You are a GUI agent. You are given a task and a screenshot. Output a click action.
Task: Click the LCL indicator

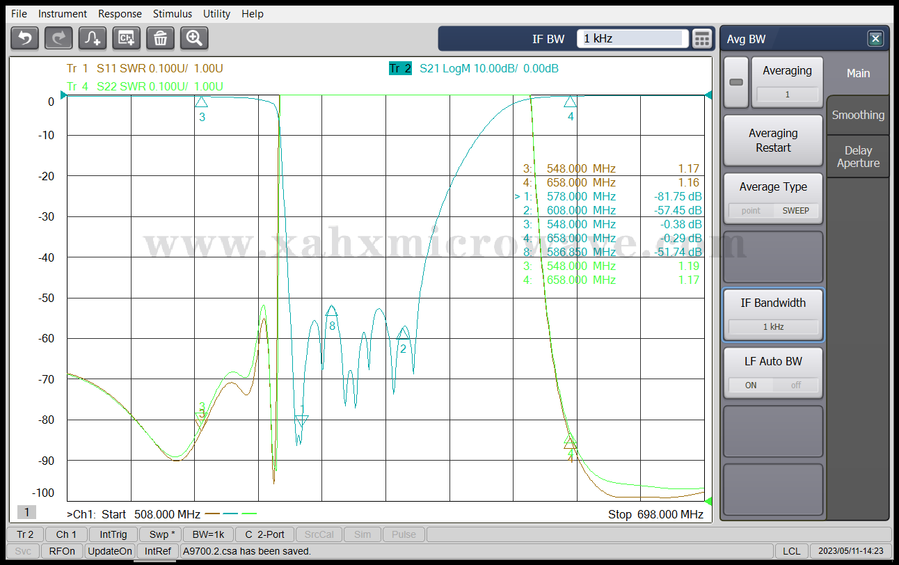pos(791,551)
